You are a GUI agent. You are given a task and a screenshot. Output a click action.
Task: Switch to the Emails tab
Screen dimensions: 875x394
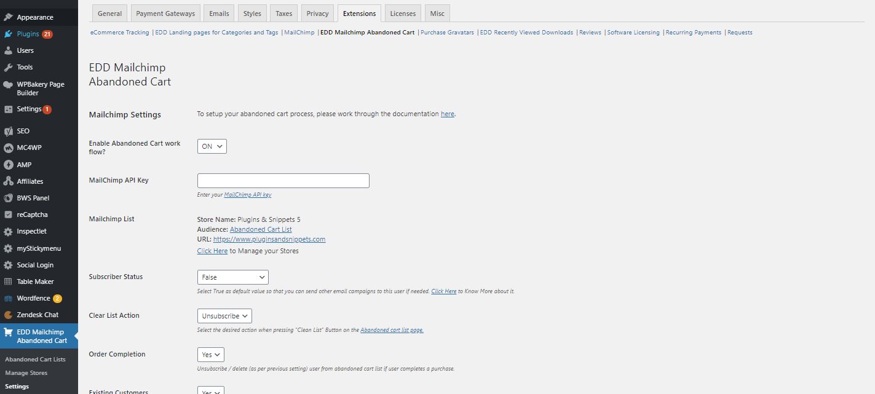click(219, 13)
